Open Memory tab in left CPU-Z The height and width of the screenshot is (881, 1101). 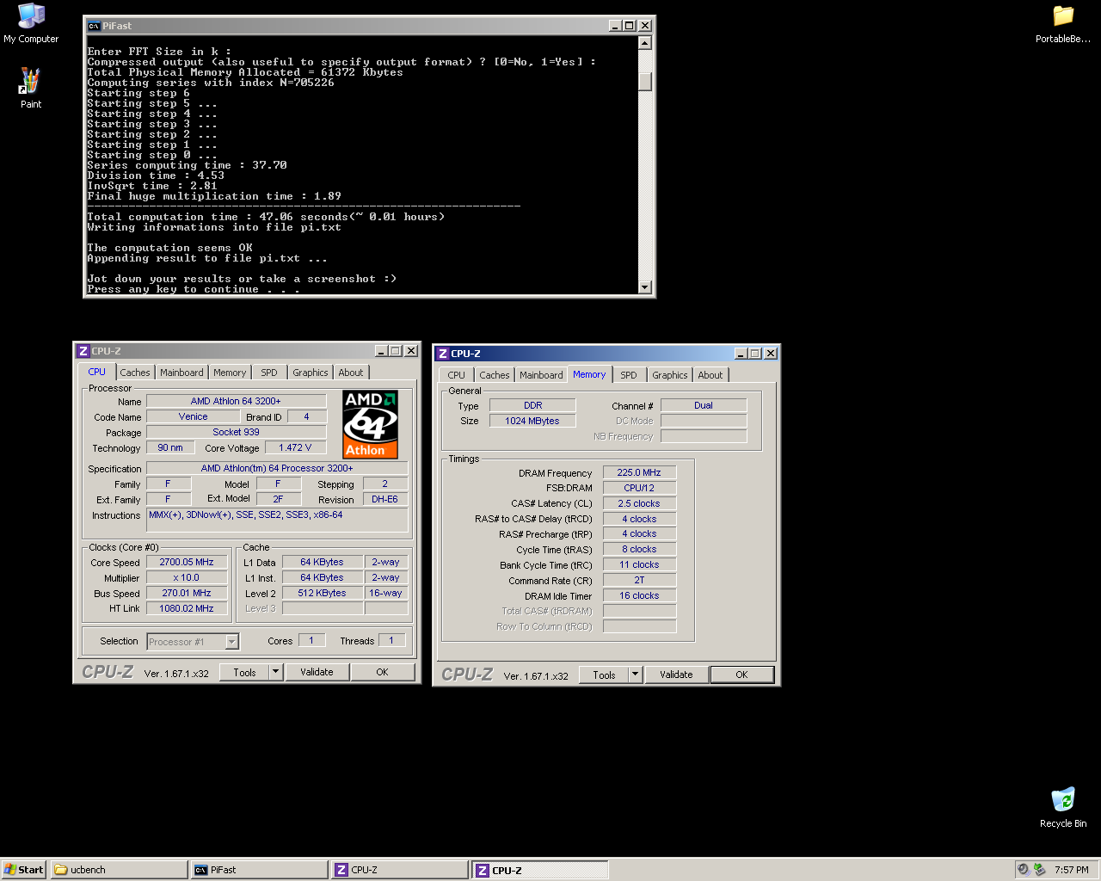coord(230,373)
